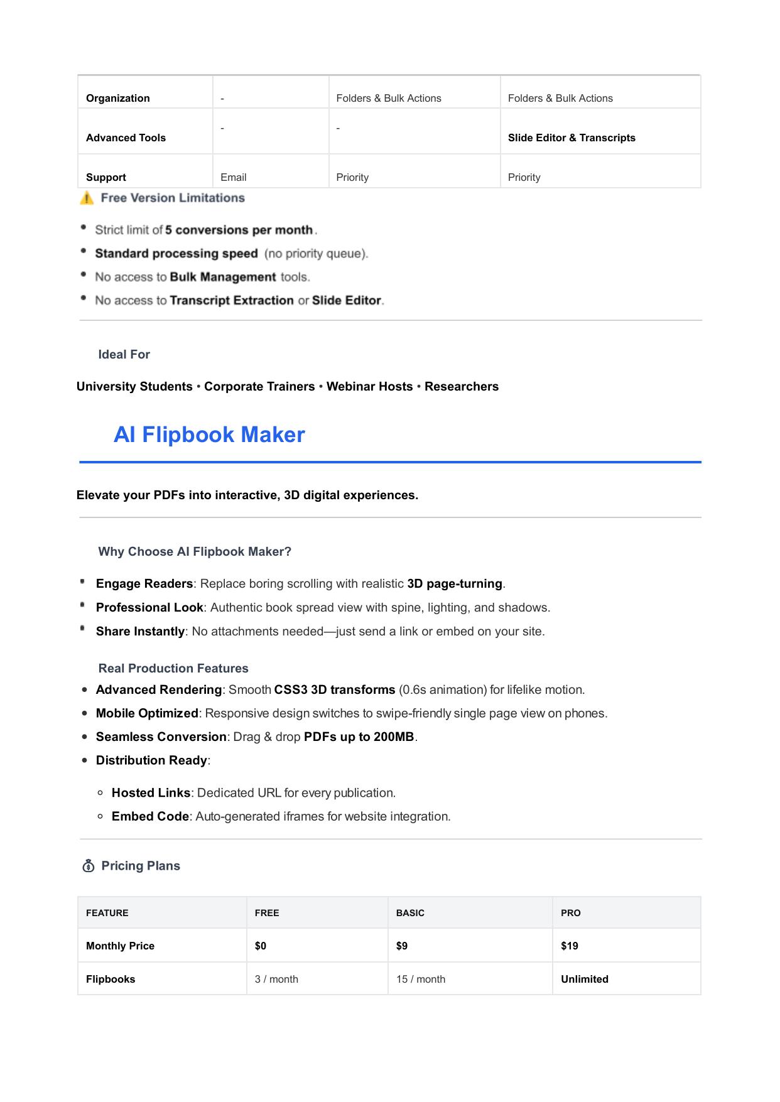Select the Why Choose AI Flipbook Maker heading
Screen dimensions: 780x1102
[195, 551]
